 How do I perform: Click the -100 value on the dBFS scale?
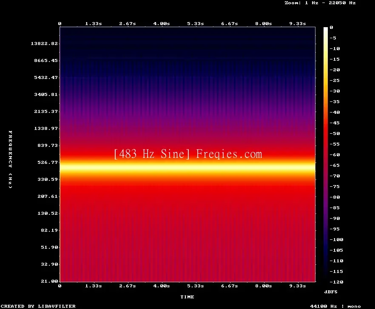(x=336, y=239)
